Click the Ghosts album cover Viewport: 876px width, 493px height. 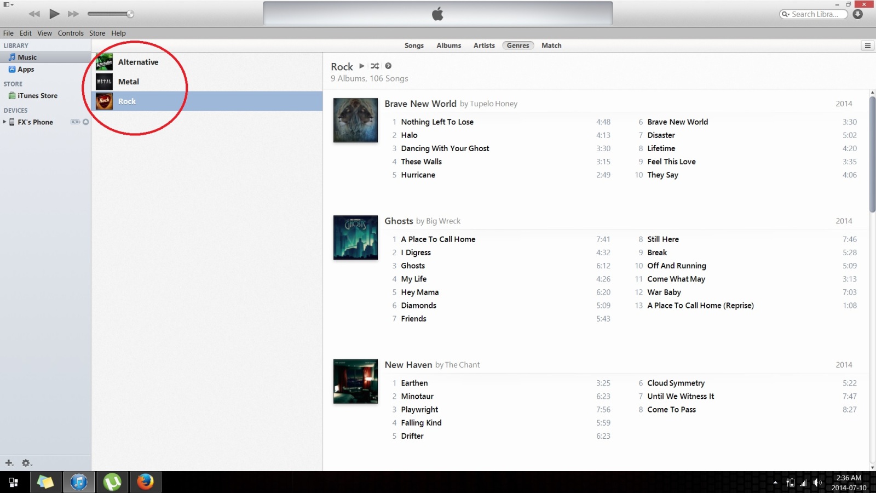(x=355, y=237)
